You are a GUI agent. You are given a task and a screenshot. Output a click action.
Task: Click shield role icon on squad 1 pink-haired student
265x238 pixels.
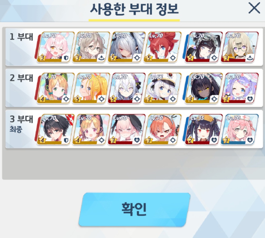[66, 58]
